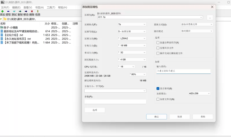
Task: Enable 加密文件名(N) checkbox
Action: pos(158,99)
